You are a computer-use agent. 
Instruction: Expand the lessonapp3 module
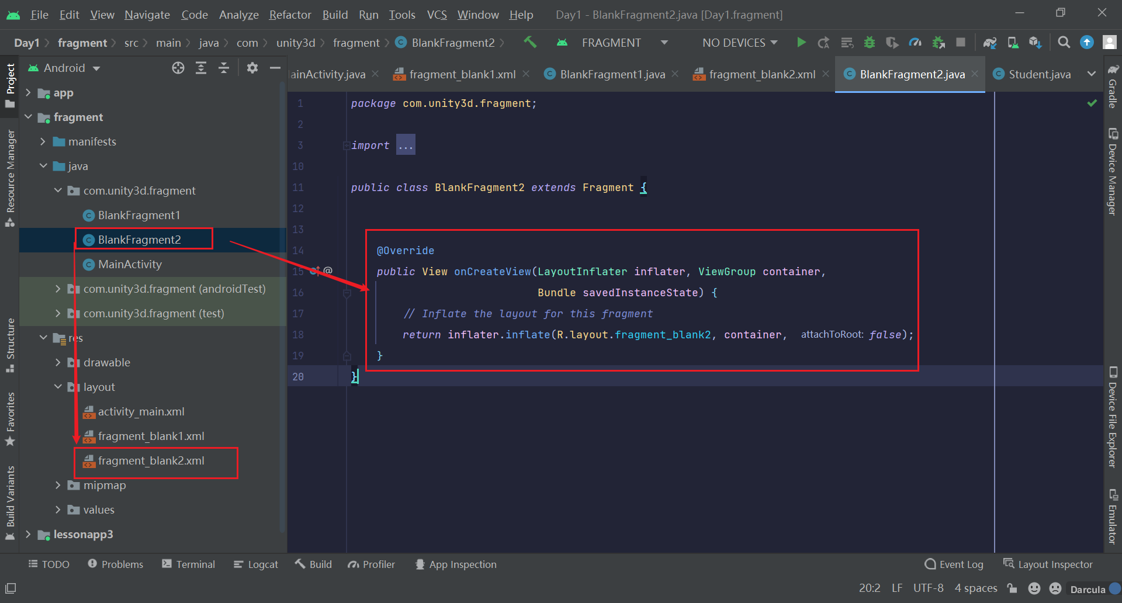point(28,534)
